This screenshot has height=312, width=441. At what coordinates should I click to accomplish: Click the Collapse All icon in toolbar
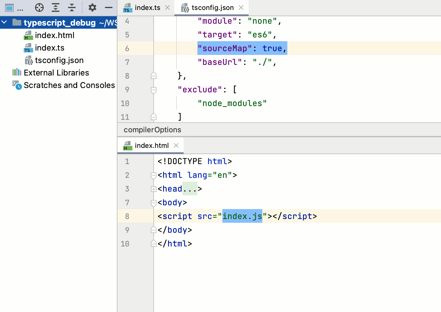pyautogui.click(x=72, y=7)
